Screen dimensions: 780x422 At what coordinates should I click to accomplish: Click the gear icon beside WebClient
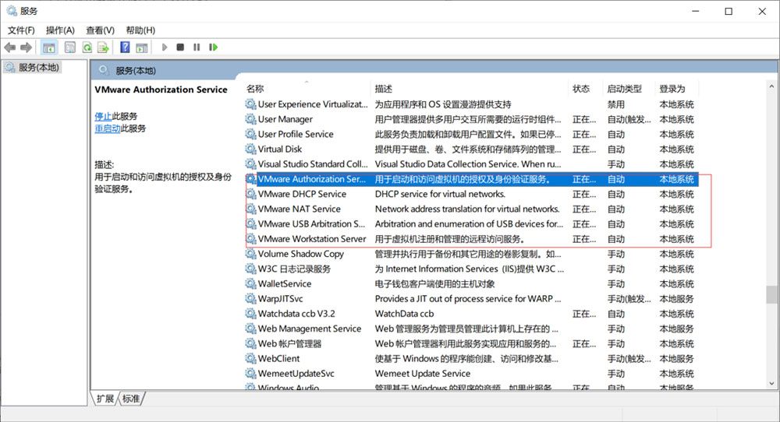[x=250, y=358]
